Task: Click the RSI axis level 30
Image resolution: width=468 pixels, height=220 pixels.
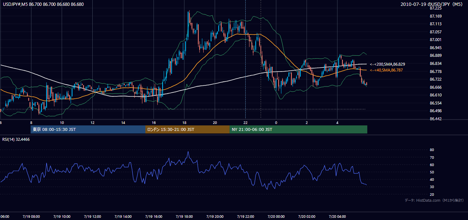Action: (x=432, y=187)
